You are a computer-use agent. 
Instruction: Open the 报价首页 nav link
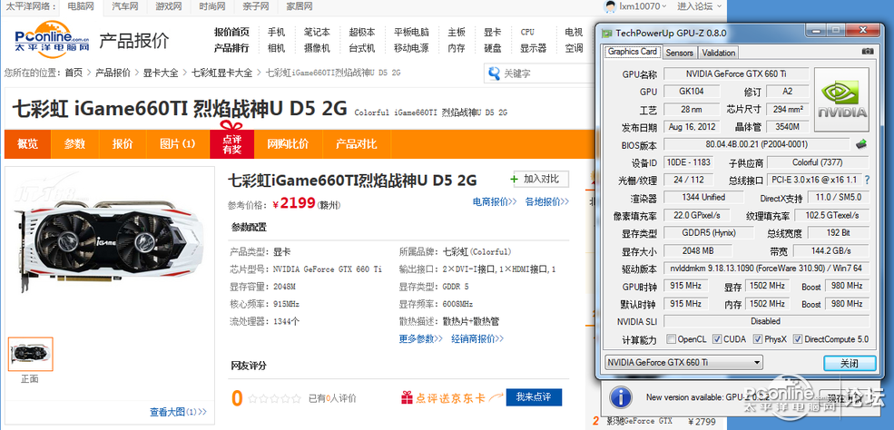231,32
